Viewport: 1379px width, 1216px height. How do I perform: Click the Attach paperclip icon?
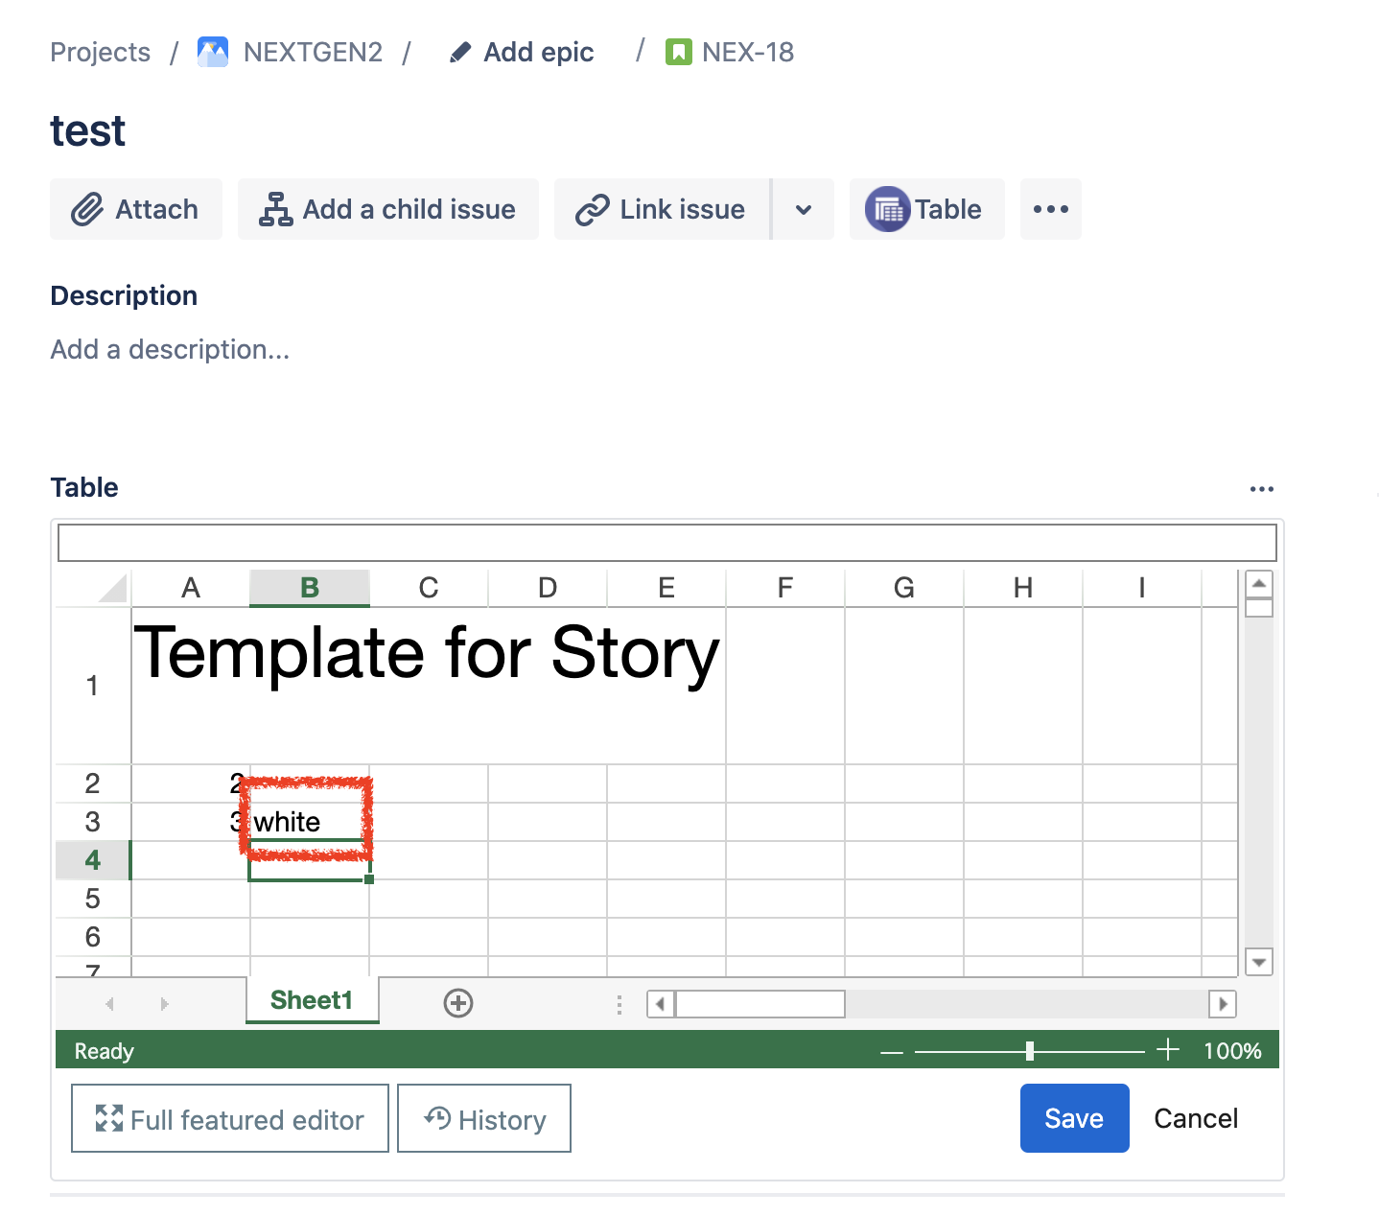tap(87, 209)
